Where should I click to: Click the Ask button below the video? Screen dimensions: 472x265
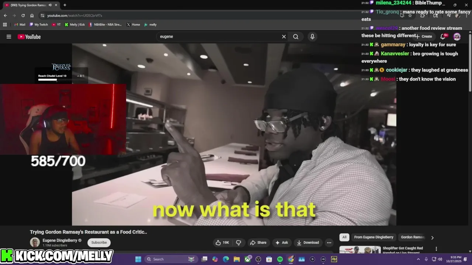tap(281, 243)
